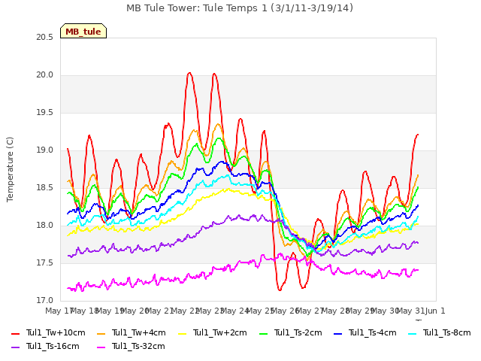Click the 20.0 y-axis tick label
The height and width of the screenshot is (361, 481).
pos(45,75)
